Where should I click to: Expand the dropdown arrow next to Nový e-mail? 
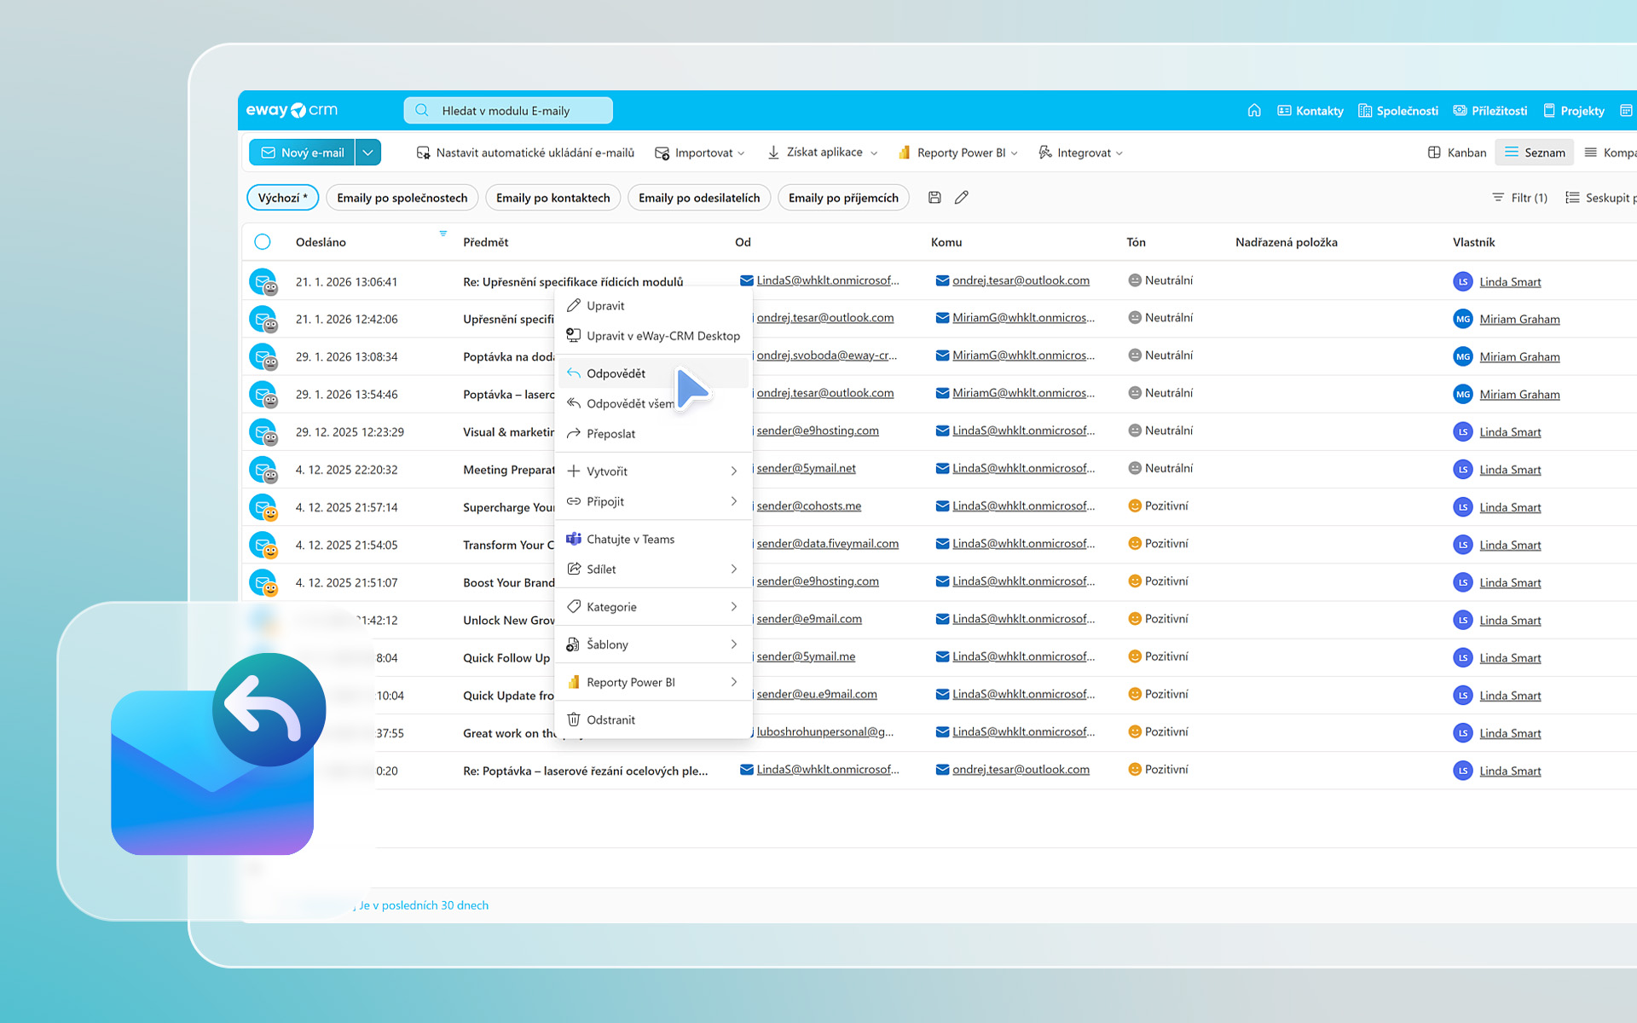[x=367, y=153]
